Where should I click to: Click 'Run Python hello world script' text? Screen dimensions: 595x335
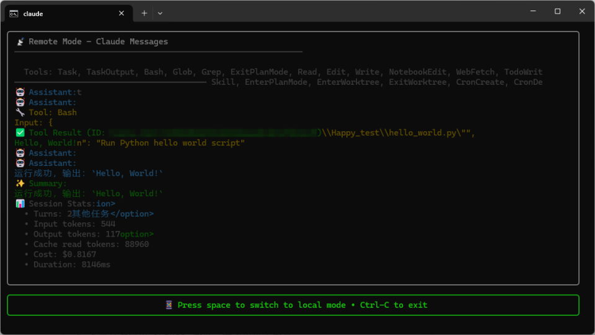[x=170, y=143]
